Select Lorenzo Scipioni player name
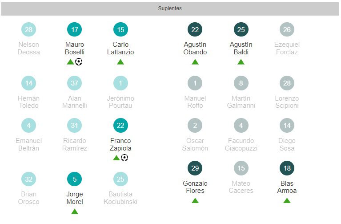The image size is (341, 224). pos(287,102)
